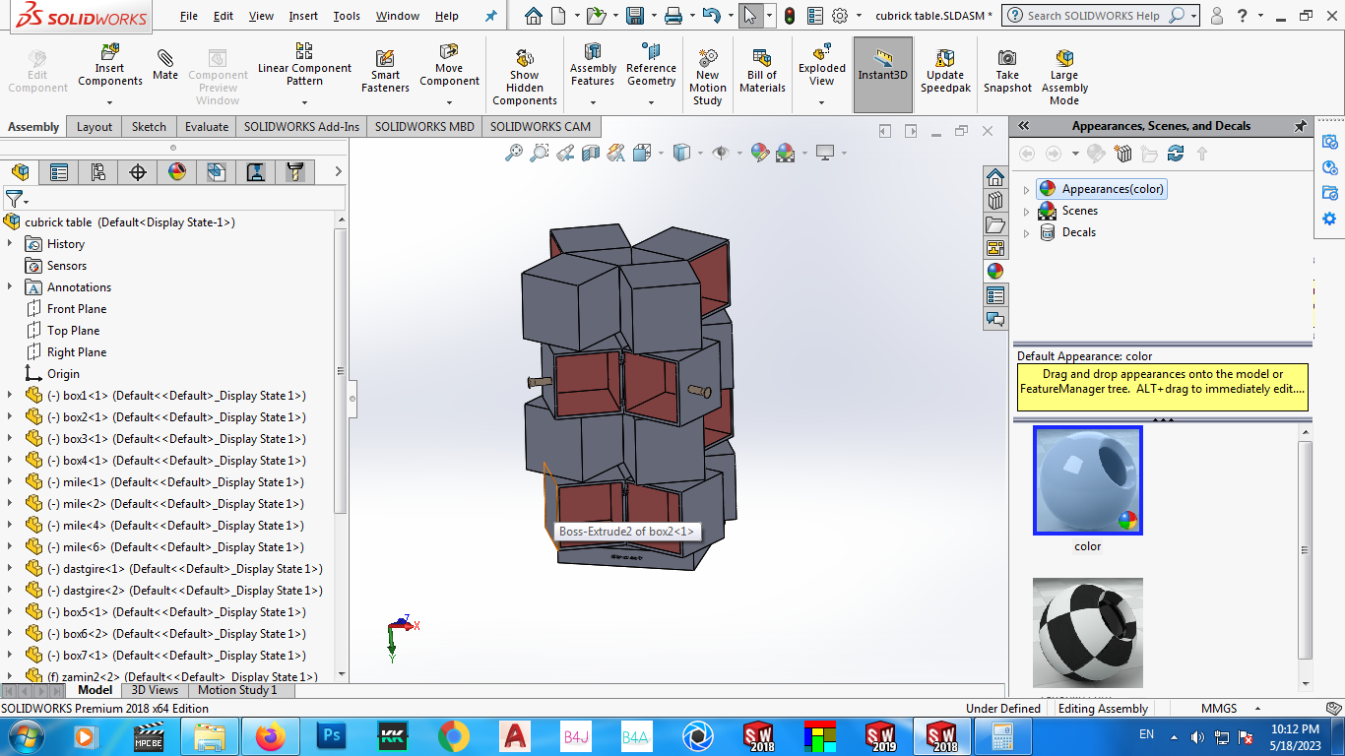Image resolution: width=1345 pixels, height=756 pixels.
Task: Open the Tools menu
Action: tap(347, 16)
